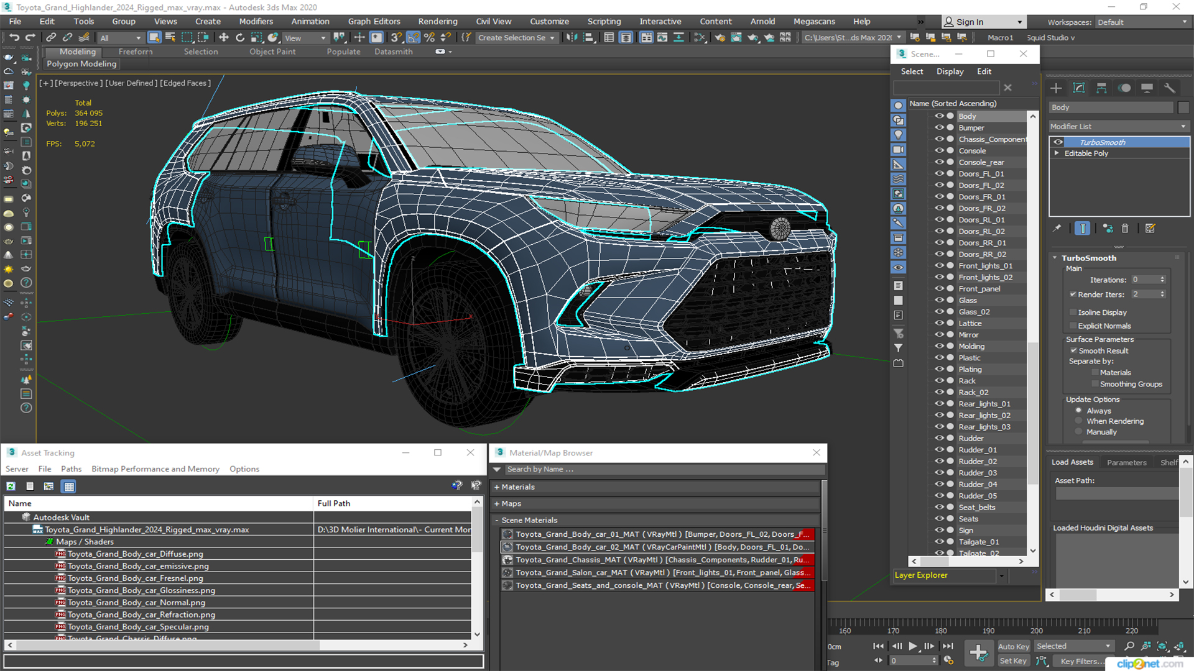This screenshot has width=1194, height=671.
Task: Click the Mirror tool icon
Action: click(x=572, y=38)
